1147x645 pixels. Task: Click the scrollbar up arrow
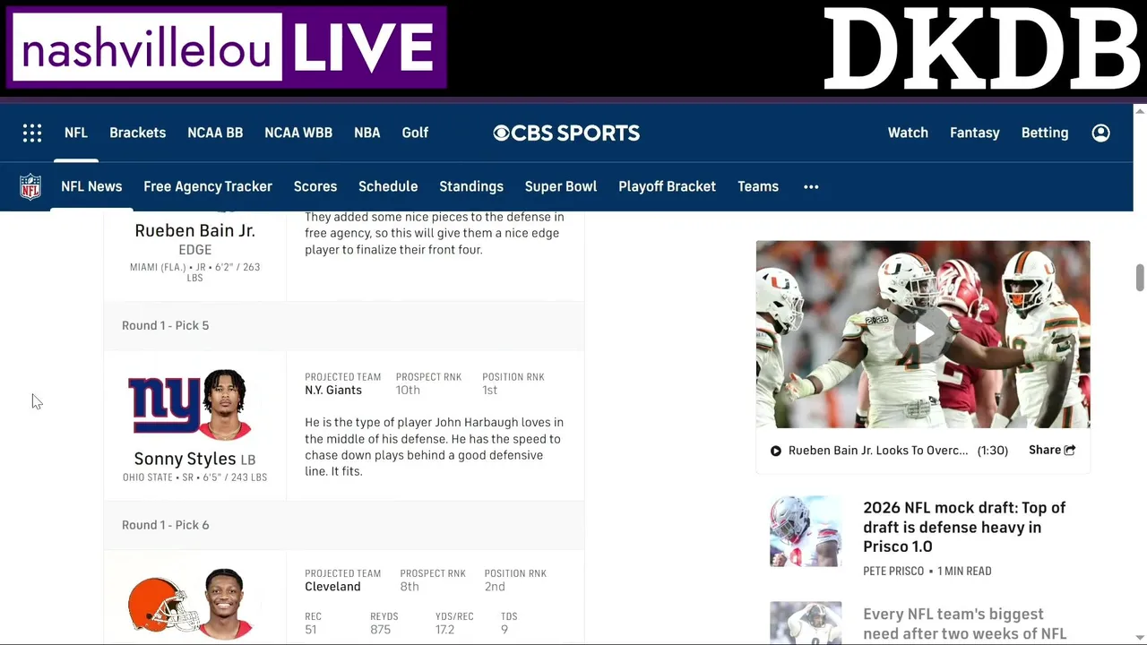click(1140, 111)
